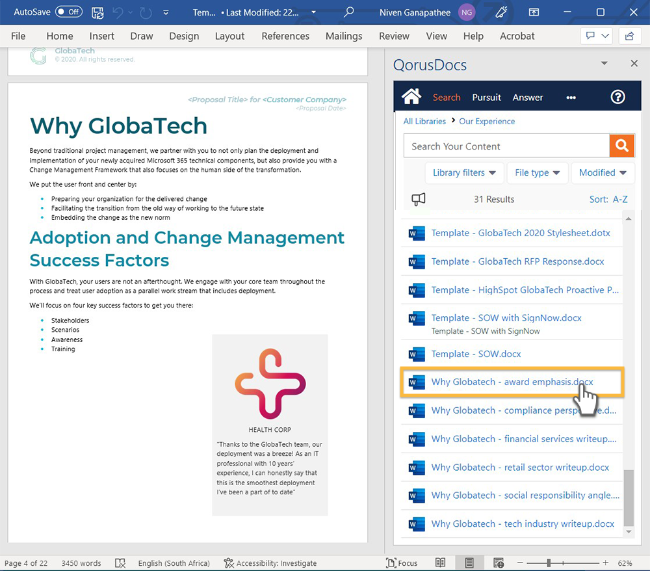Click the Search Your Content field
The height and width of the screenshot is (571, 650).
(506, 146)
